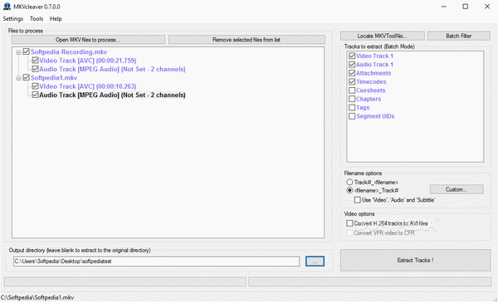498x302 pixels.
Task: Click the MKVcleaver app icon in title bar
Action: [7, 7]
